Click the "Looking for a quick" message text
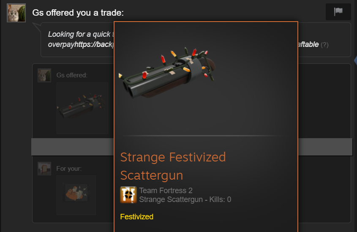 (x=79, y=34)
